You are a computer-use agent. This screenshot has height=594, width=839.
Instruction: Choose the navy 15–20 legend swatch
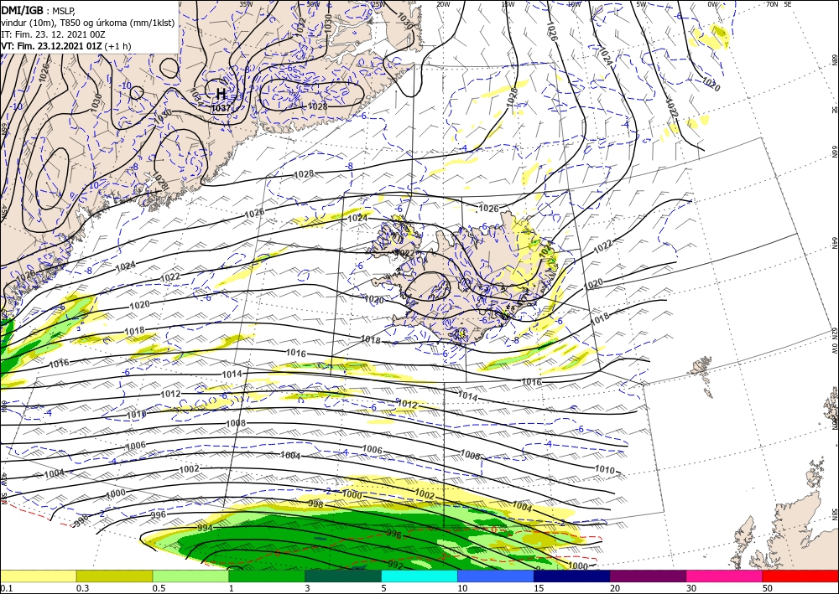pos(572,576)
